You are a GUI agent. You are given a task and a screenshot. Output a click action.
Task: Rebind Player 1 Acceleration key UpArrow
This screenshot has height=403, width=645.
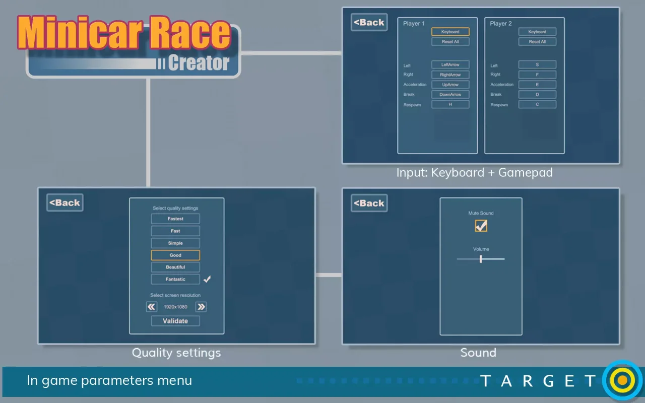[x=450, y=85]
